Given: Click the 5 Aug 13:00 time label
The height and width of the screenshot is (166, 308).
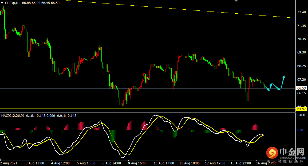Looking at the screenshot, I should point(86,163).
